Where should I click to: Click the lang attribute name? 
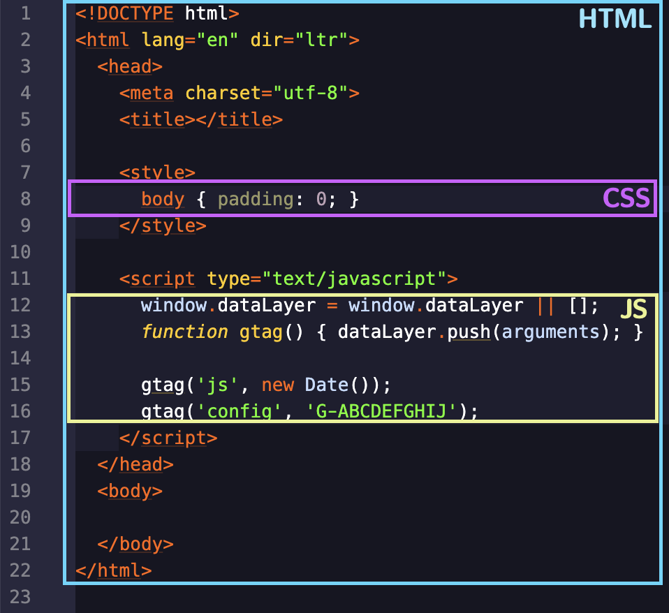click(x=163, y=40)
